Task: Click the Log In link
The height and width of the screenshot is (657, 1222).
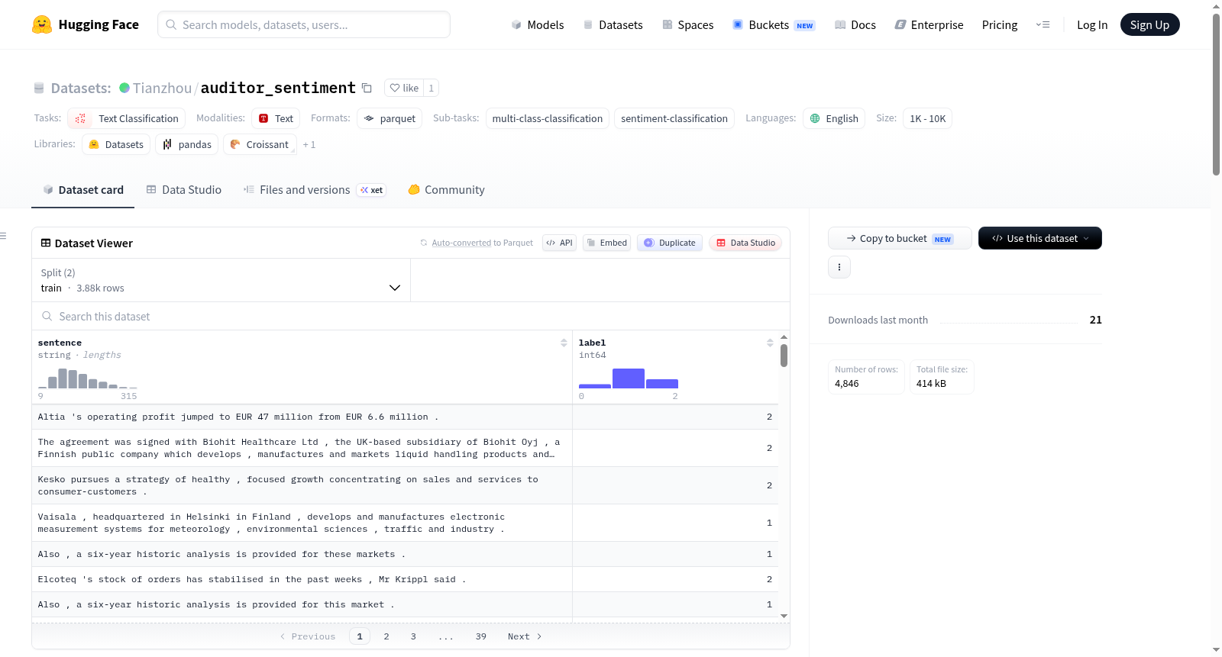Action: [x=1091, y=25]
